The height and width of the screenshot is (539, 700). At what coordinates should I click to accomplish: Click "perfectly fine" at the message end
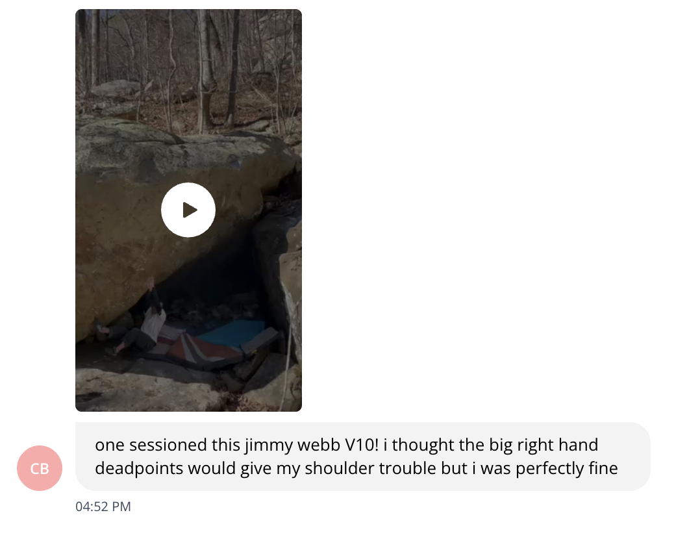coord(567,468)
